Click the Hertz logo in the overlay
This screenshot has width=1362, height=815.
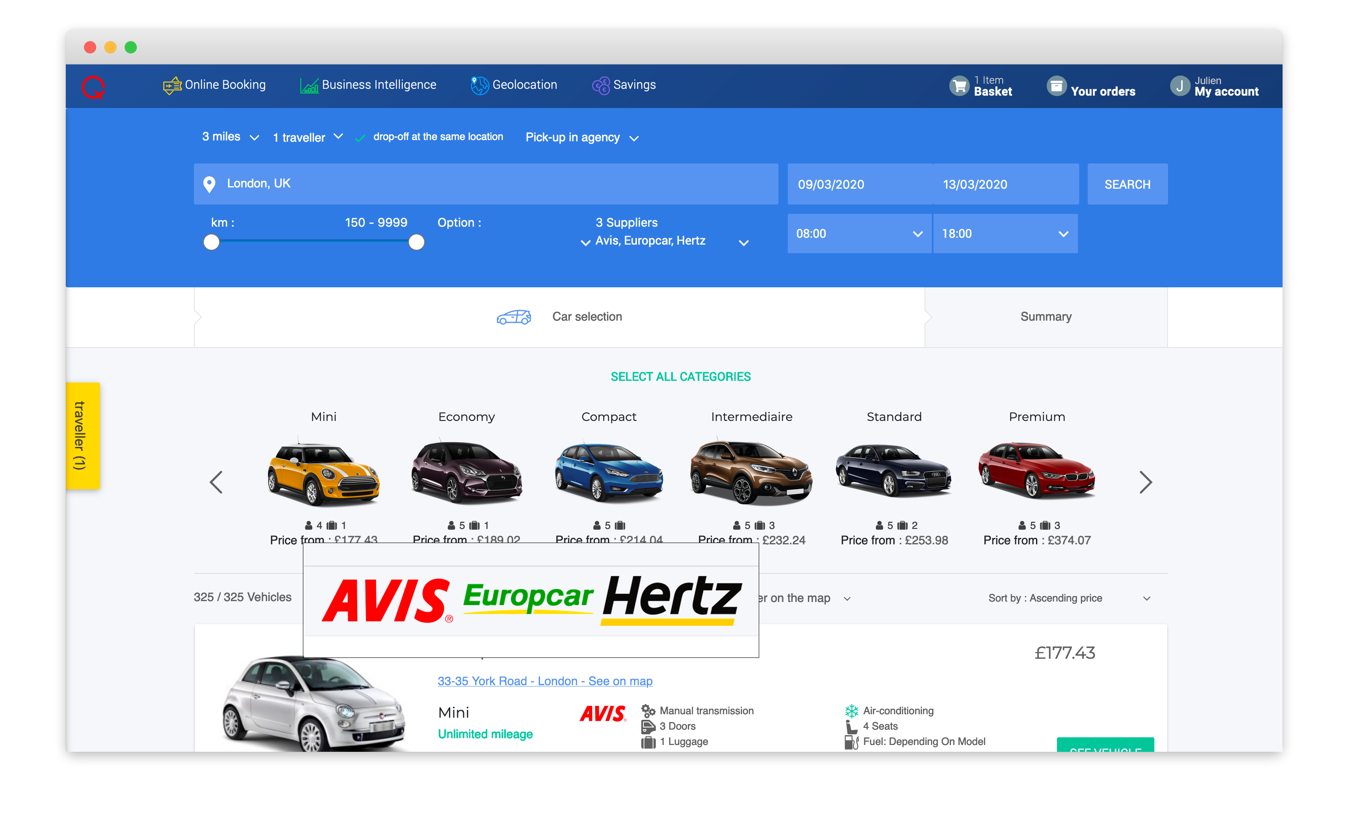pyautogui.click(x=672, y=600)
